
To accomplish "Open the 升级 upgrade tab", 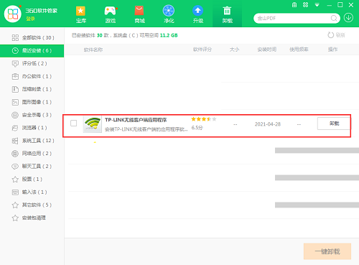I will pos(198,14).
